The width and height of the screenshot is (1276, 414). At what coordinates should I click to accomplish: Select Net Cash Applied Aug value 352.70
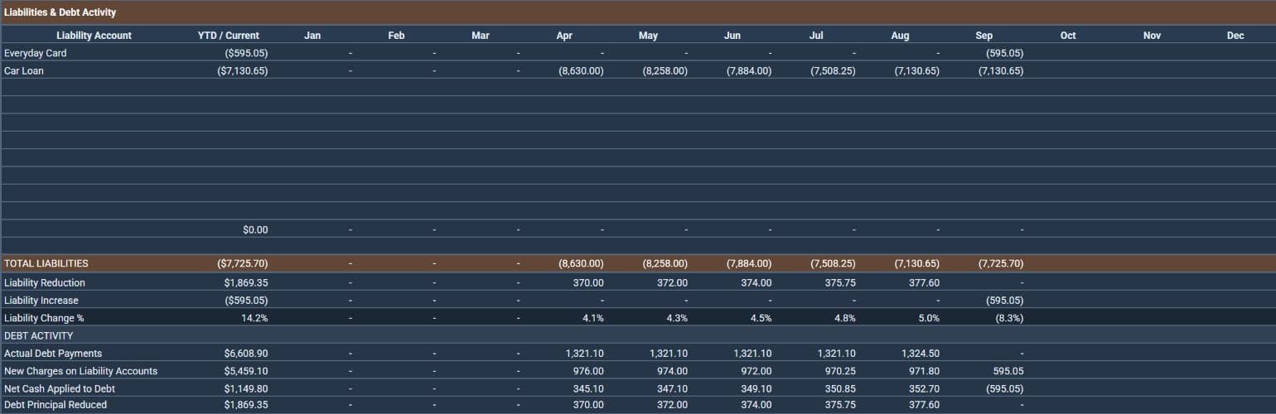point(924,389)
